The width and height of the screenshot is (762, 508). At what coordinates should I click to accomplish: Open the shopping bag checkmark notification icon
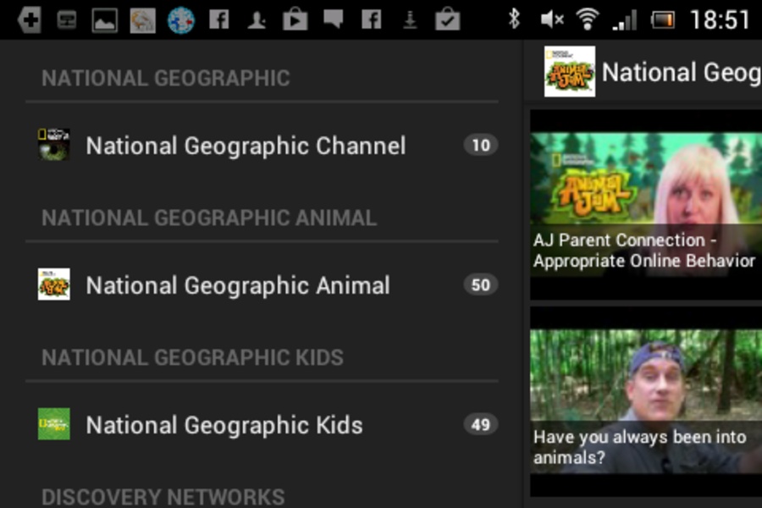(448, 20)
